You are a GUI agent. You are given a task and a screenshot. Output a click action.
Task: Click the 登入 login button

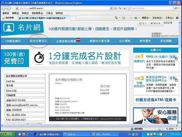(143, 23)
